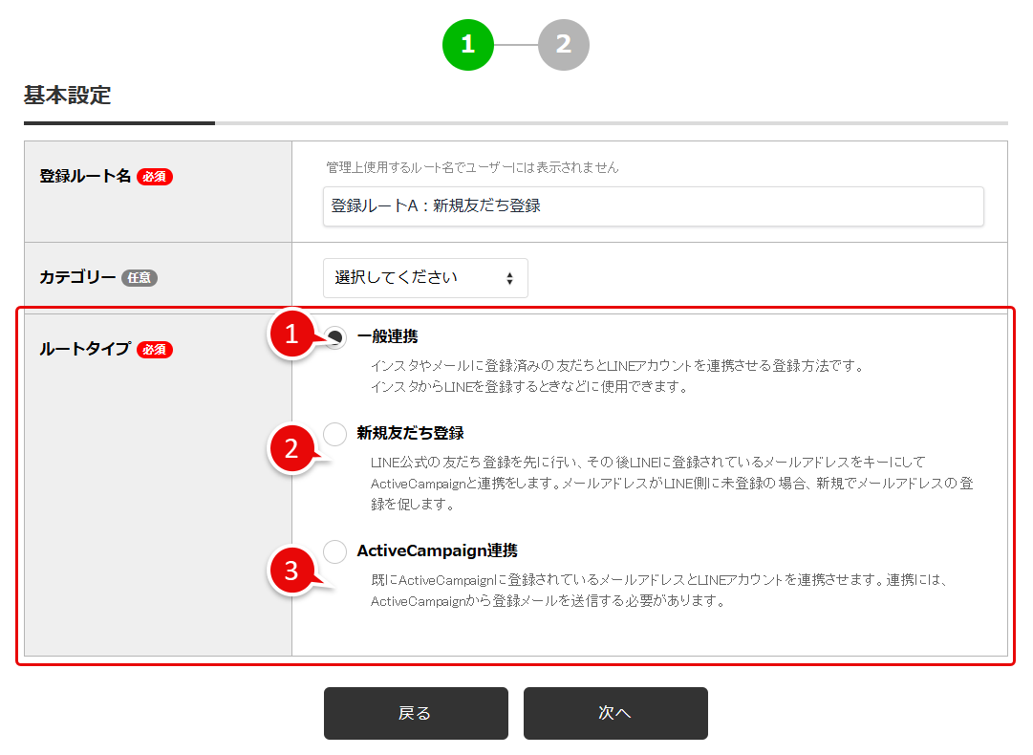Open the カテゴリー 選択してください dropdown
The height and width of the screenshot is (755, 1033).
point(424,278)
